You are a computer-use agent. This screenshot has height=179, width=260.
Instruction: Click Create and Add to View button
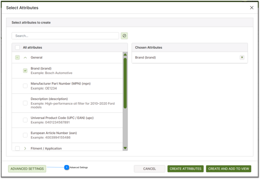point(229,169)
